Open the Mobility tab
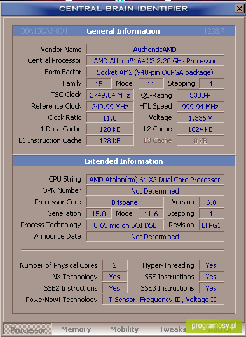Viewport: 246px width, 337px height. pyautogui.click(x=124, y=329)
